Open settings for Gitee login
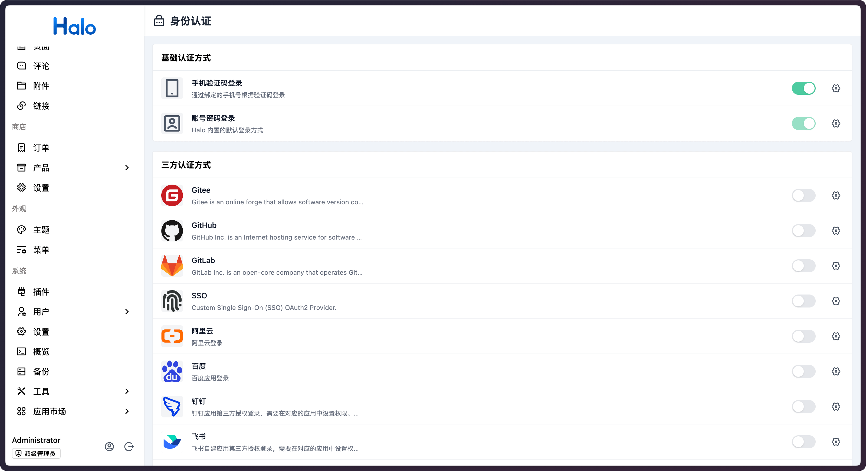Viewport: 866px width, 471px height. point(836,195)
